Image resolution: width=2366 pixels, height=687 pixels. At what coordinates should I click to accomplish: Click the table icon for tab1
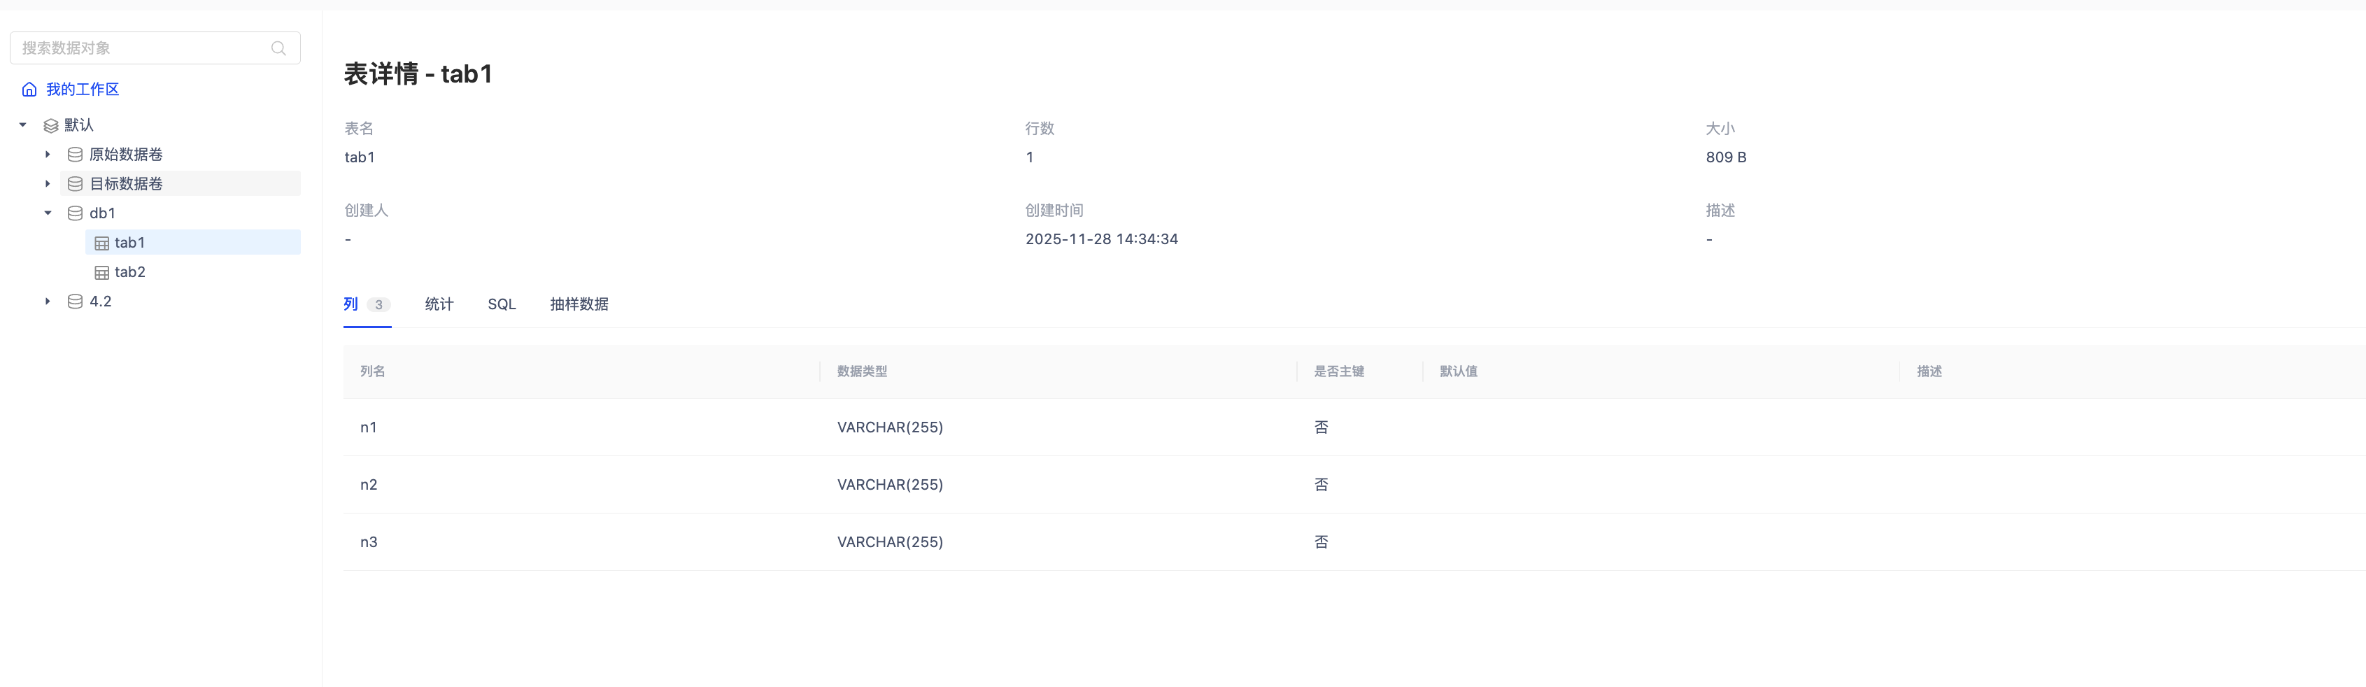coord(102,243)
